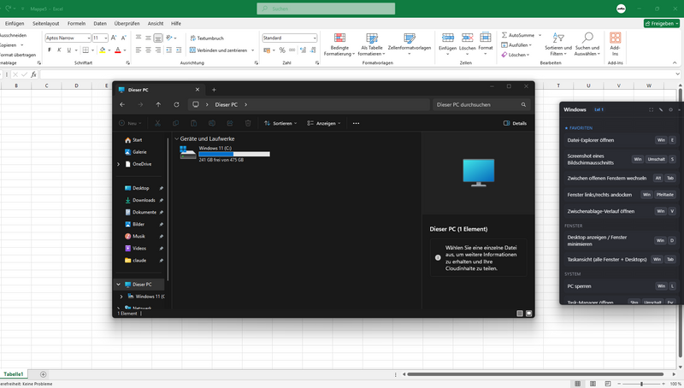Click Verbinden und zentrieren button
Viewport: 684px width, 388px height.
coord(219,50)
